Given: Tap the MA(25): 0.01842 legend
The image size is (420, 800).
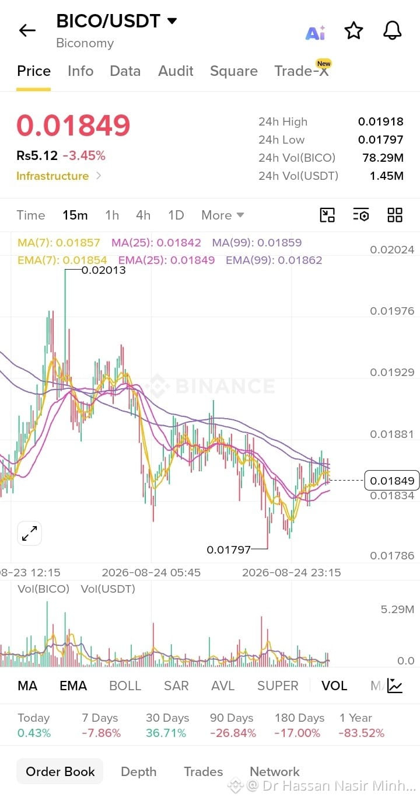Looking at the screenshot, I should [156, 242].
